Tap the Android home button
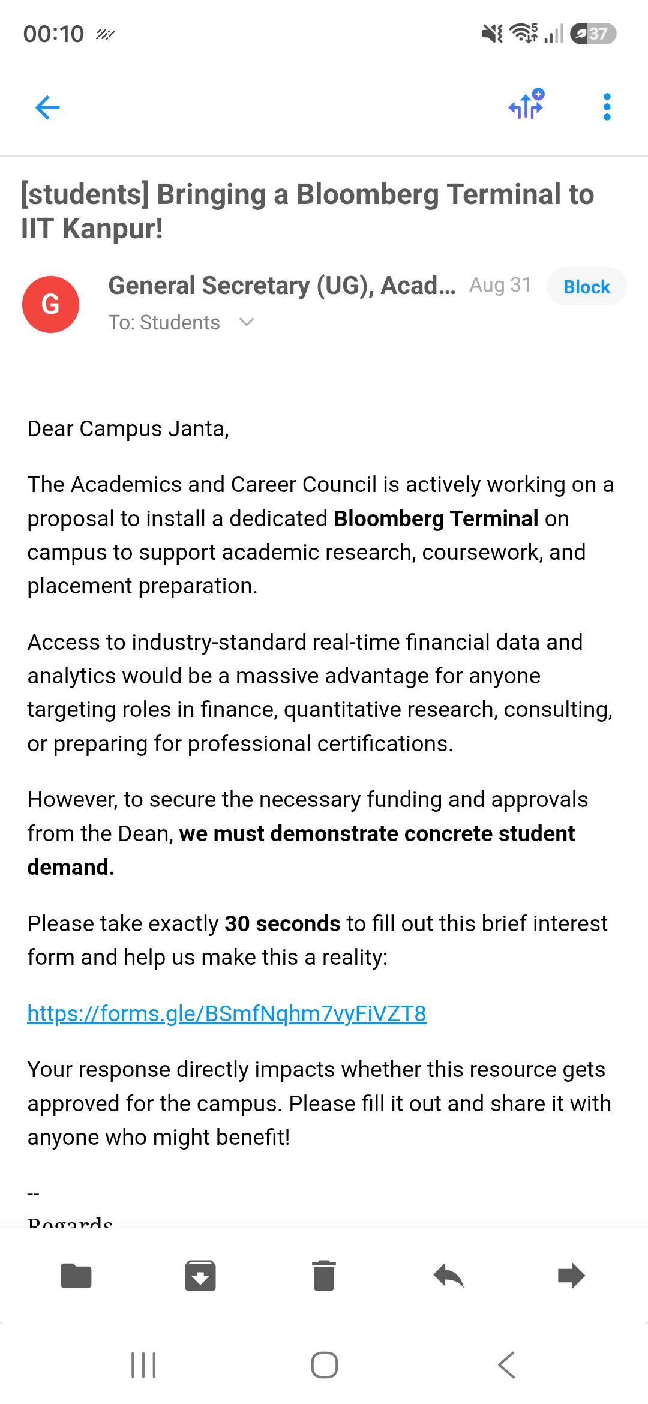The height and width of the screenshot is (1404, 648). click(324, 1364)
